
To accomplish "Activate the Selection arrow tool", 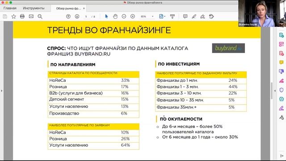I will 106,17.
